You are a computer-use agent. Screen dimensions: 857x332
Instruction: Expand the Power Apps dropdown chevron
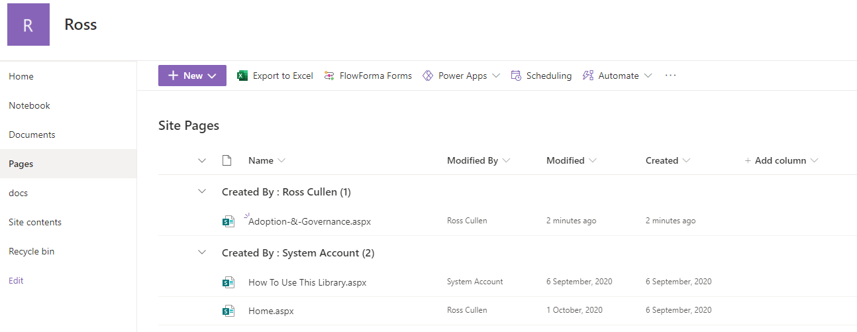tap(495, 76)
